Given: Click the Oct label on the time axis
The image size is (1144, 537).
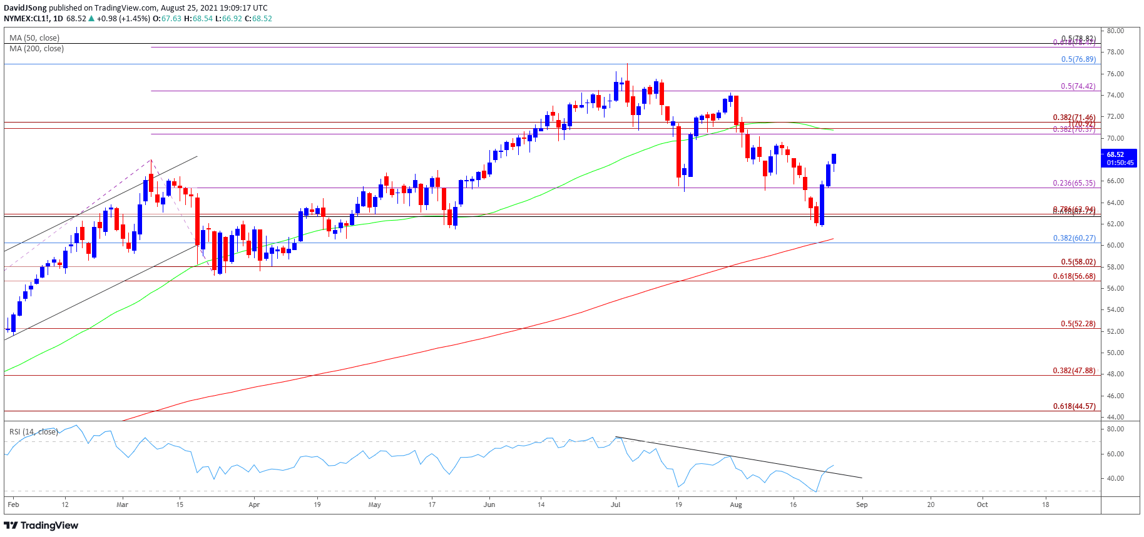Looking at the screenshot, I should [x=983, y=504].
